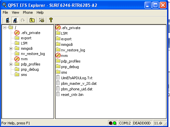
Task: Click the mmgsdi folder icon in file list
Action: click(x=58, y=44)
